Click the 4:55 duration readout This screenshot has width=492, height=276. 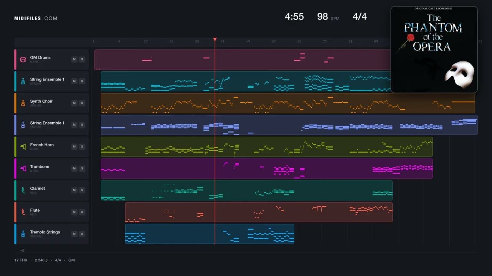point(294,16)
